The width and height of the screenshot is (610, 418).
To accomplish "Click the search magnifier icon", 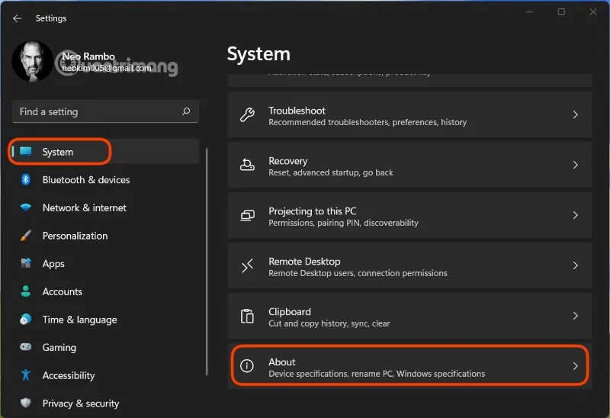I will 186,111.
